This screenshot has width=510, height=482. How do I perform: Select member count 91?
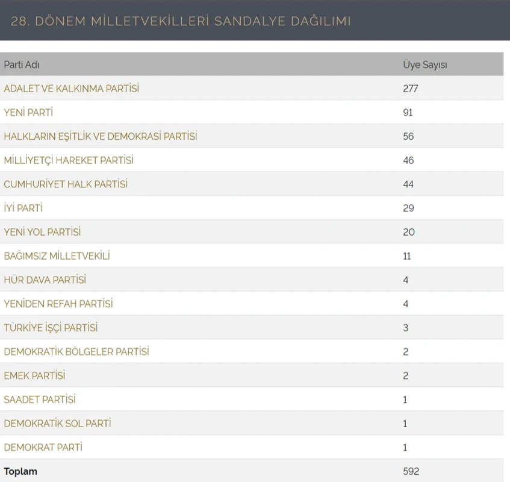click(408, 113)
